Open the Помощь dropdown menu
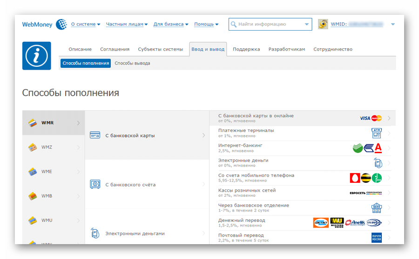Screen dimensions: 419x259 point(206,24)
